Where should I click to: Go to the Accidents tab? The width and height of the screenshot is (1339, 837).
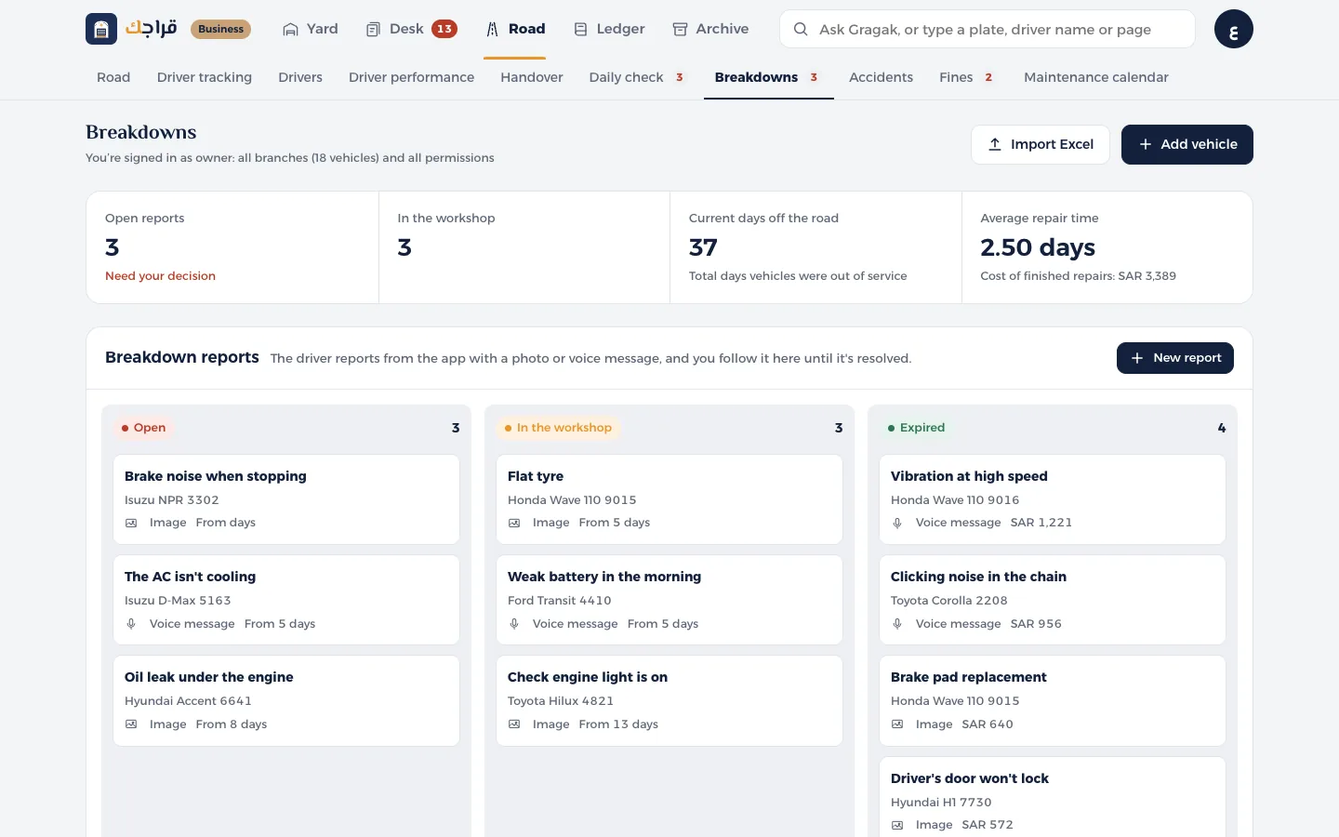[881, 77]
